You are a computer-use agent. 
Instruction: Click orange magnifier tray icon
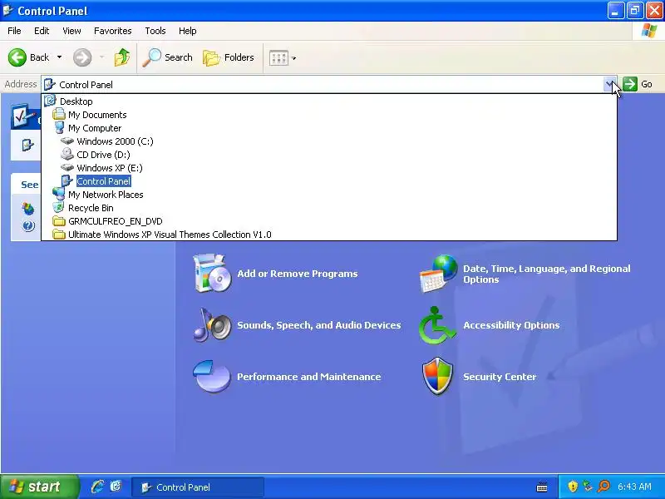click(603, 487)
